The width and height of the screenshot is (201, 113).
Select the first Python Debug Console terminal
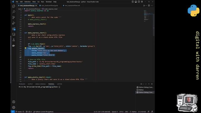pos(145,87)
